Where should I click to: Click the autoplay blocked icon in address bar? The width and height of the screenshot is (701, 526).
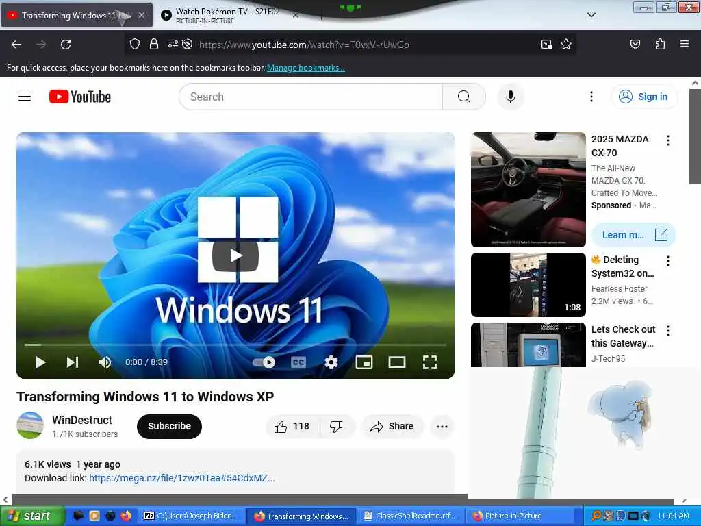point(188,45)
